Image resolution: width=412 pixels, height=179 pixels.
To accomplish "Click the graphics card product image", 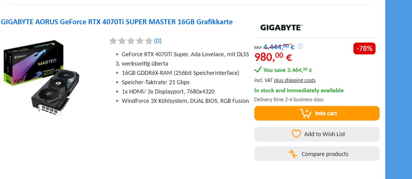I will [x=42, y=78].
